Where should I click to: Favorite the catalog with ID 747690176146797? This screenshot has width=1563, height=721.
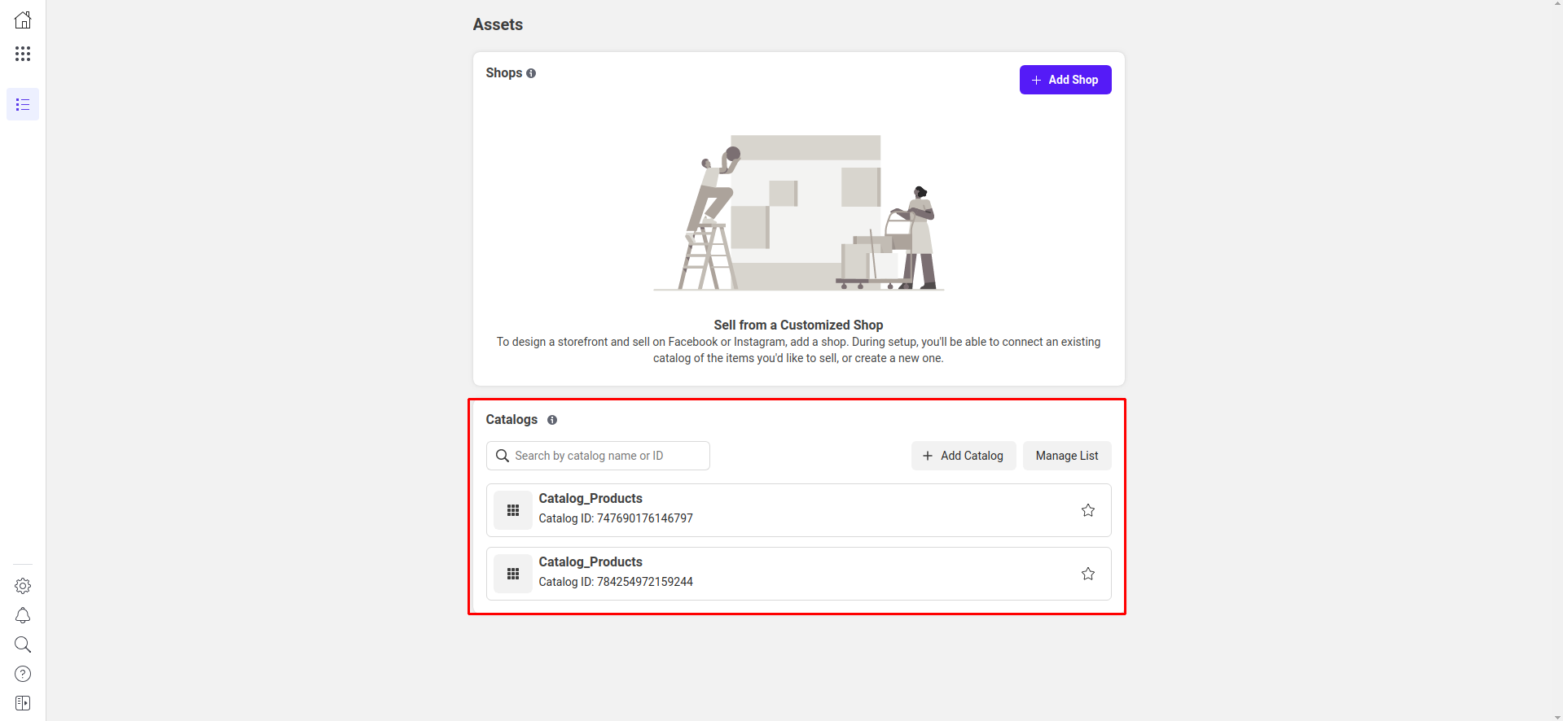coord(1087,510)
